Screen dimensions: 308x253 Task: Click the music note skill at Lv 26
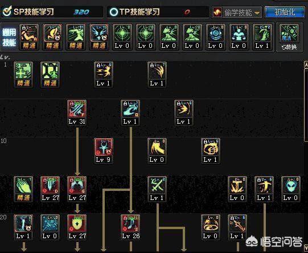point(130,227)
